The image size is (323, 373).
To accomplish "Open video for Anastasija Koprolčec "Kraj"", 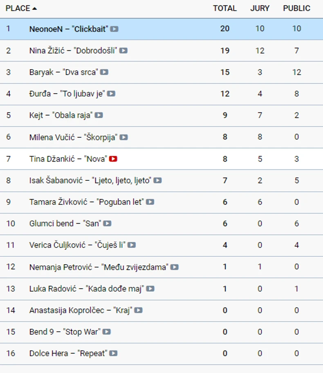I will click(x=139, y=310).
